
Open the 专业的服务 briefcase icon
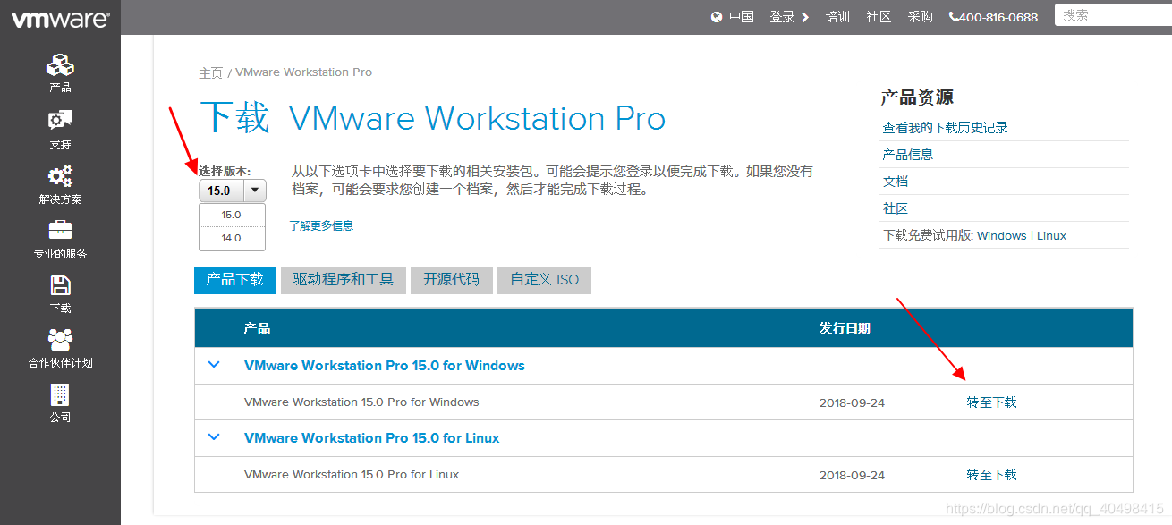click(x=60, y=230)
